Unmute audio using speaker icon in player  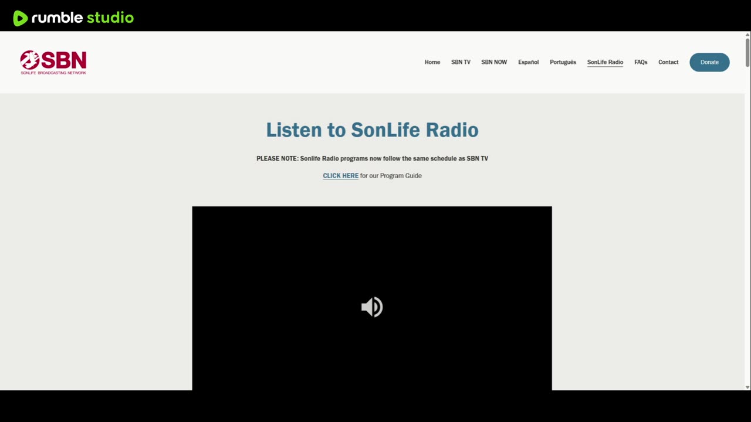tap(372, 307)
